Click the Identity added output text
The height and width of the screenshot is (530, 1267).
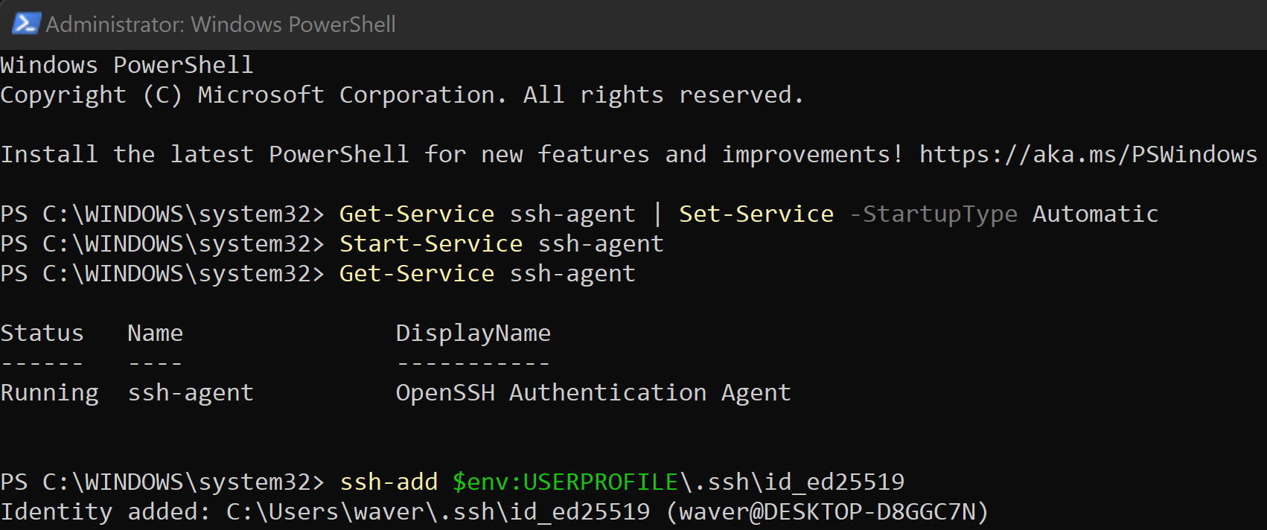(x=104, y=512)
